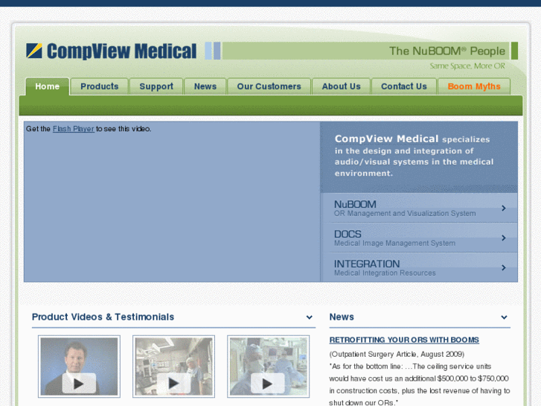Open Retrofitting Your ORs With Booms article
541x406 pixels.
pos(404,340)
